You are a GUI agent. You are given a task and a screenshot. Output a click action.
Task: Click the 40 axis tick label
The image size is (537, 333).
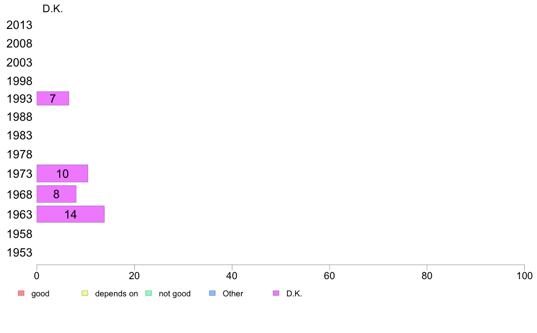pyautogui.click(x=232, y=276)
